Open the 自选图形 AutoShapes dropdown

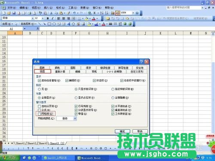[28, 24]
